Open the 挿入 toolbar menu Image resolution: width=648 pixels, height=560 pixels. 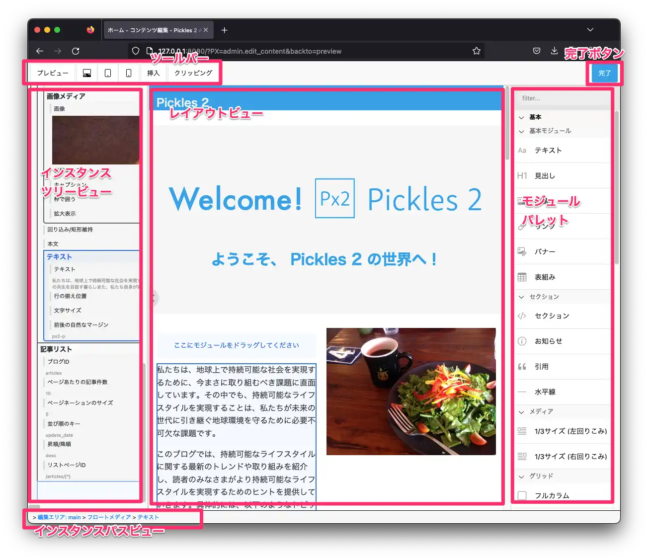tap(153, 73)
